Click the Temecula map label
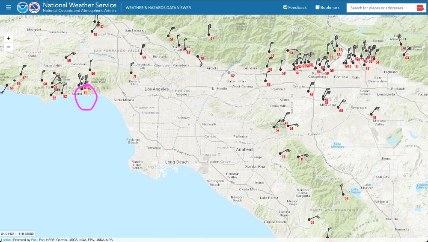The image size is (428, 242). 401,230
